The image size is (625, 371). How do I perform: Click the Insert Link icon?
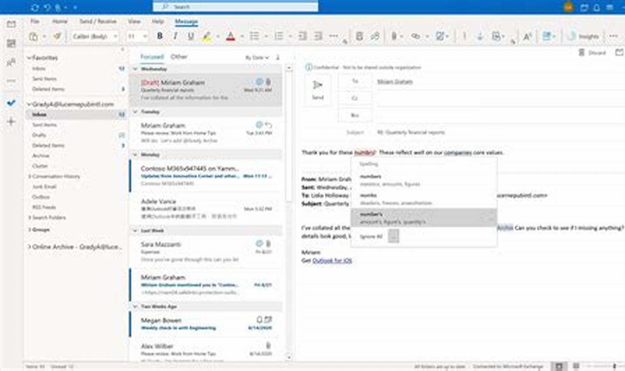click(x=416, y=37)
